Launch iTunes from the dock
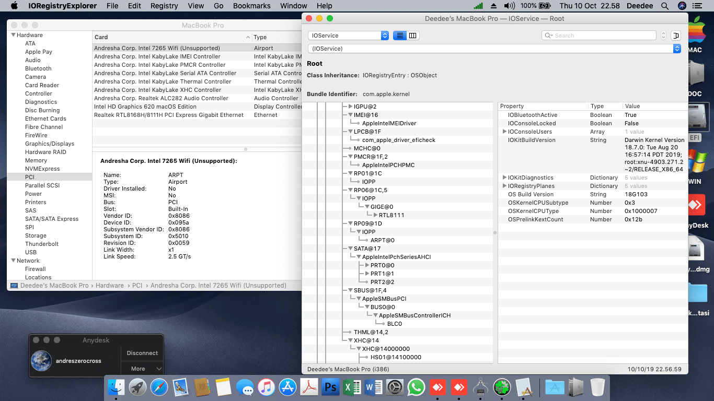This screenshot has width=714, height=401. point(266,387)
